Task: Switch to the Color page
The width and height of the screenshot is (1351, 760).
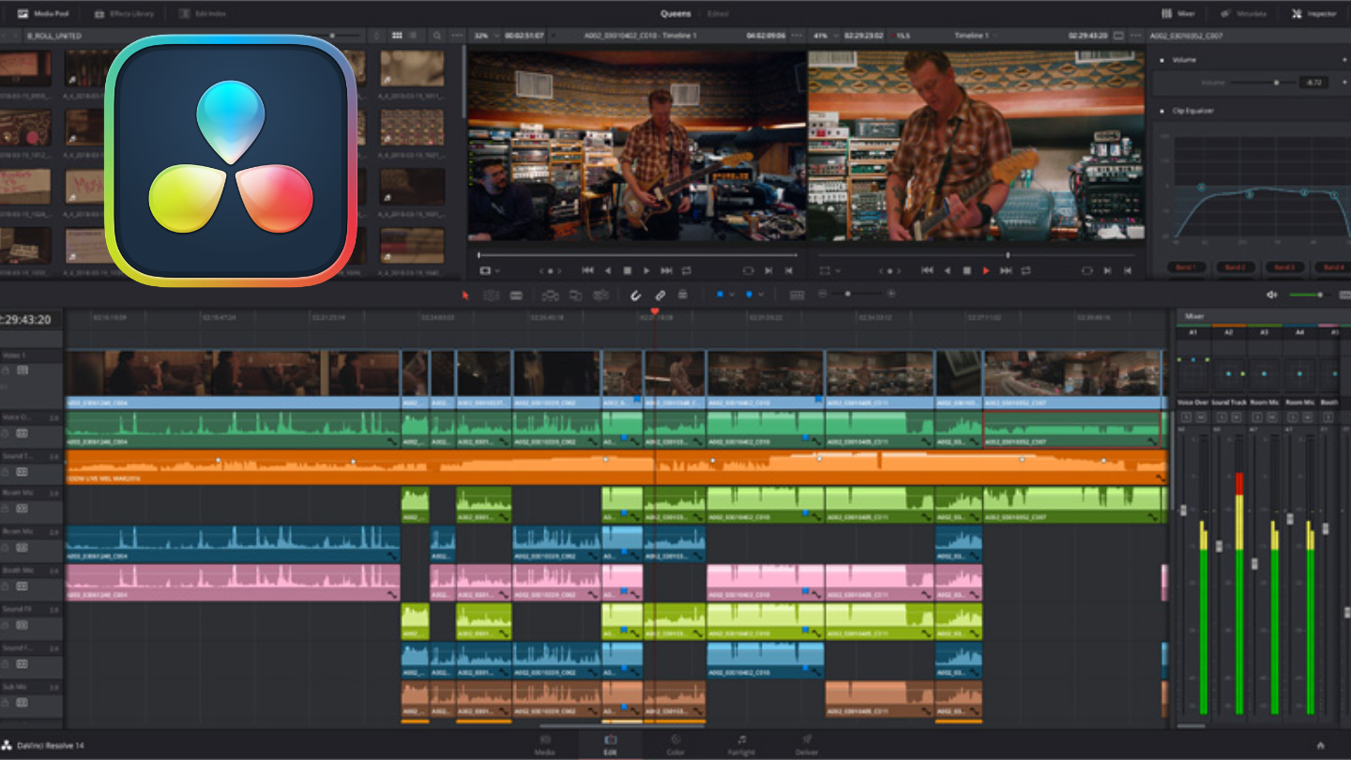Action: pyautogui.click(x=675, y=744)
